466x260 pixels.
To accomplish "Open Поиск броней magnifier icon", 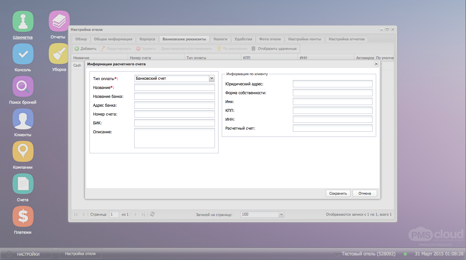I will pos(23,86).
